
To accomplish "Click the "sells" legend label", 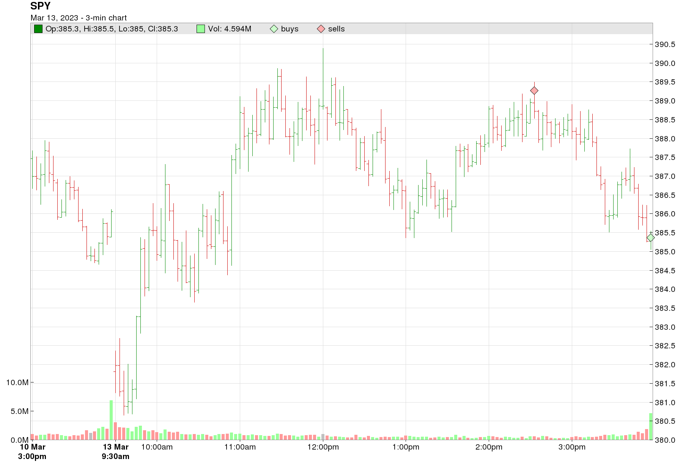I will pyautogui.click(x=337, y=29).
